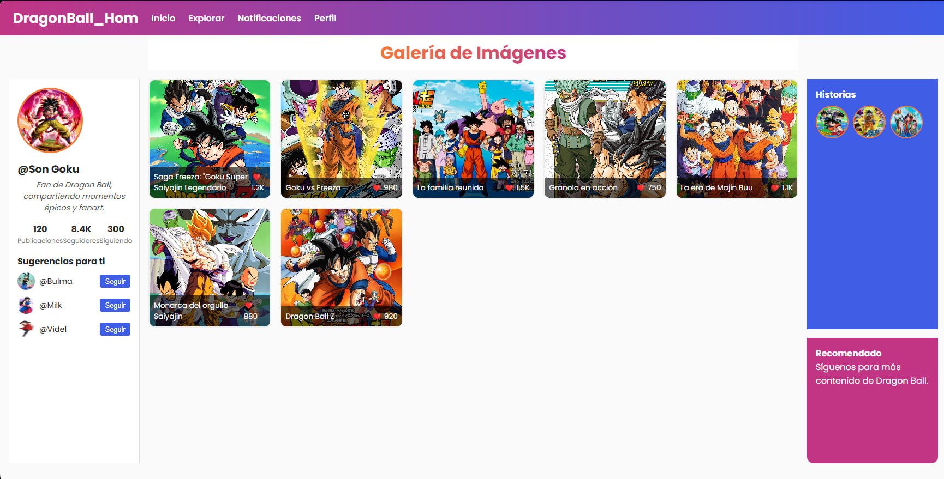Viewport: 944px width, 479px height.
Task: Open the Granola en acción image
Action: (x=605, y=139)
